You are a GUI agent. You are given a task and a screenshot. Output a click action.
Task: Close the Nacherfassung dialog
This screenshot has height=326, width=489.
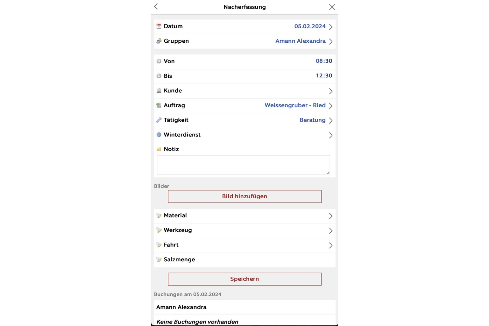tap(332, 7)
